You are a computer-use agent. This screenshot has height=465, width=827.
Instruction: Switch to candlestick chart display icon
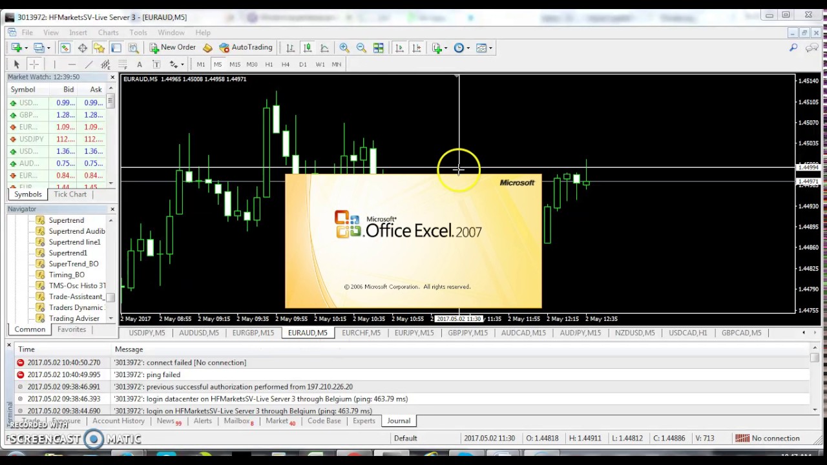pyautogui.click(x=308, y=48)
